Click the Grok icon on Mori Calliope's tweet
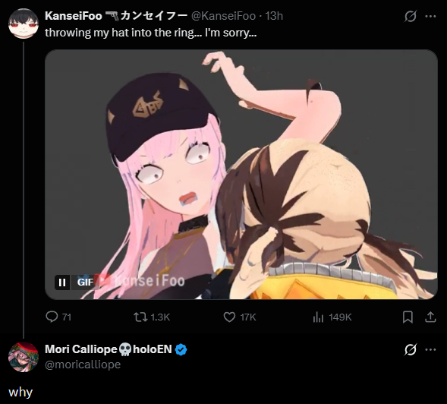The height and width of the screenshot is (404, 447). point(411,349)
